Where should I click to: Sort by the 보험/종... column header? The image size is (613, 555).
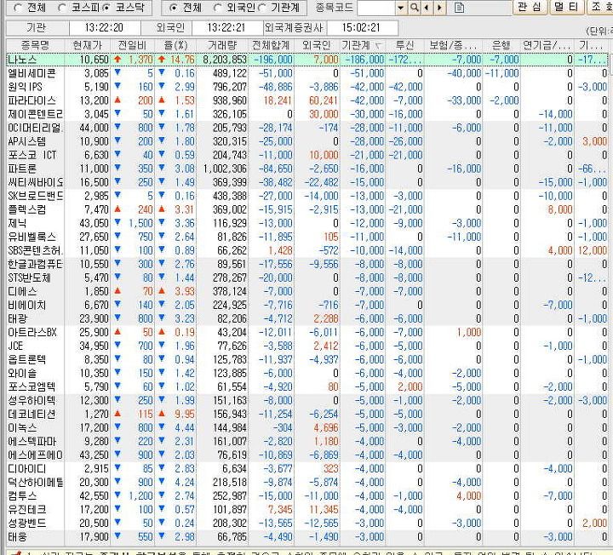pos(454,45)
